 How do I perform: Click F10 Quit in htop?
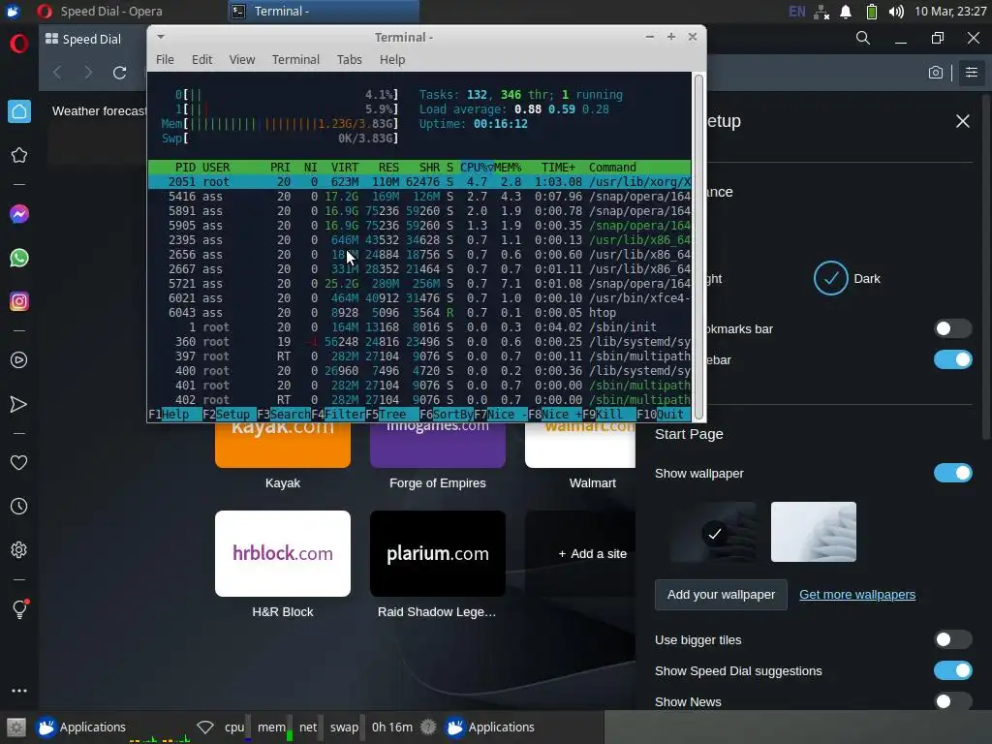[661, 415]
